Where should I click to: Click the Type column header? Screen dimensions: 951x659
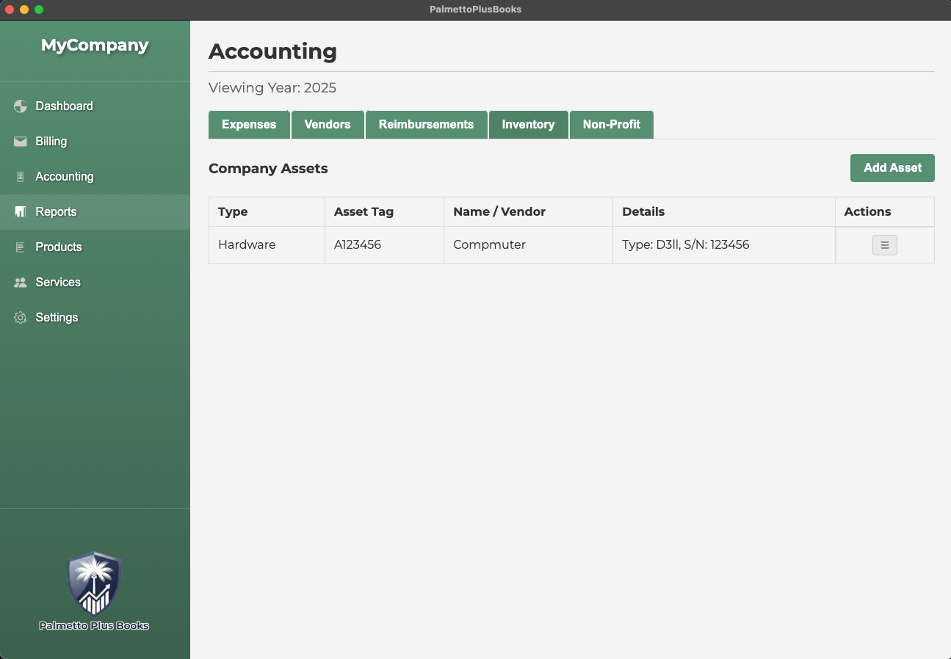pos(233,212)
